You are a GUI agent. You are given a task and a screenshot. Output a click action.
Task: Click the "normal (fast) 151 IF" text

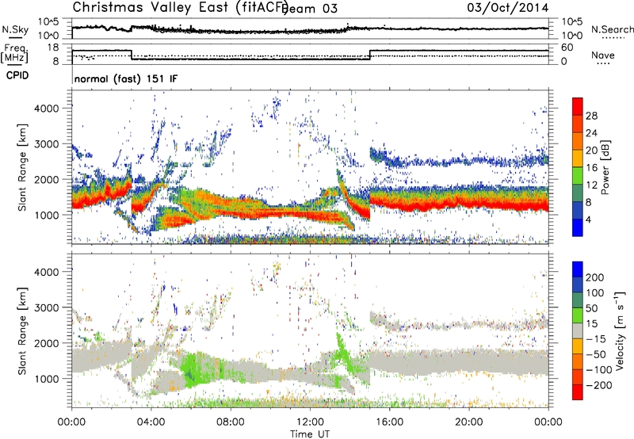click(126, 78)
